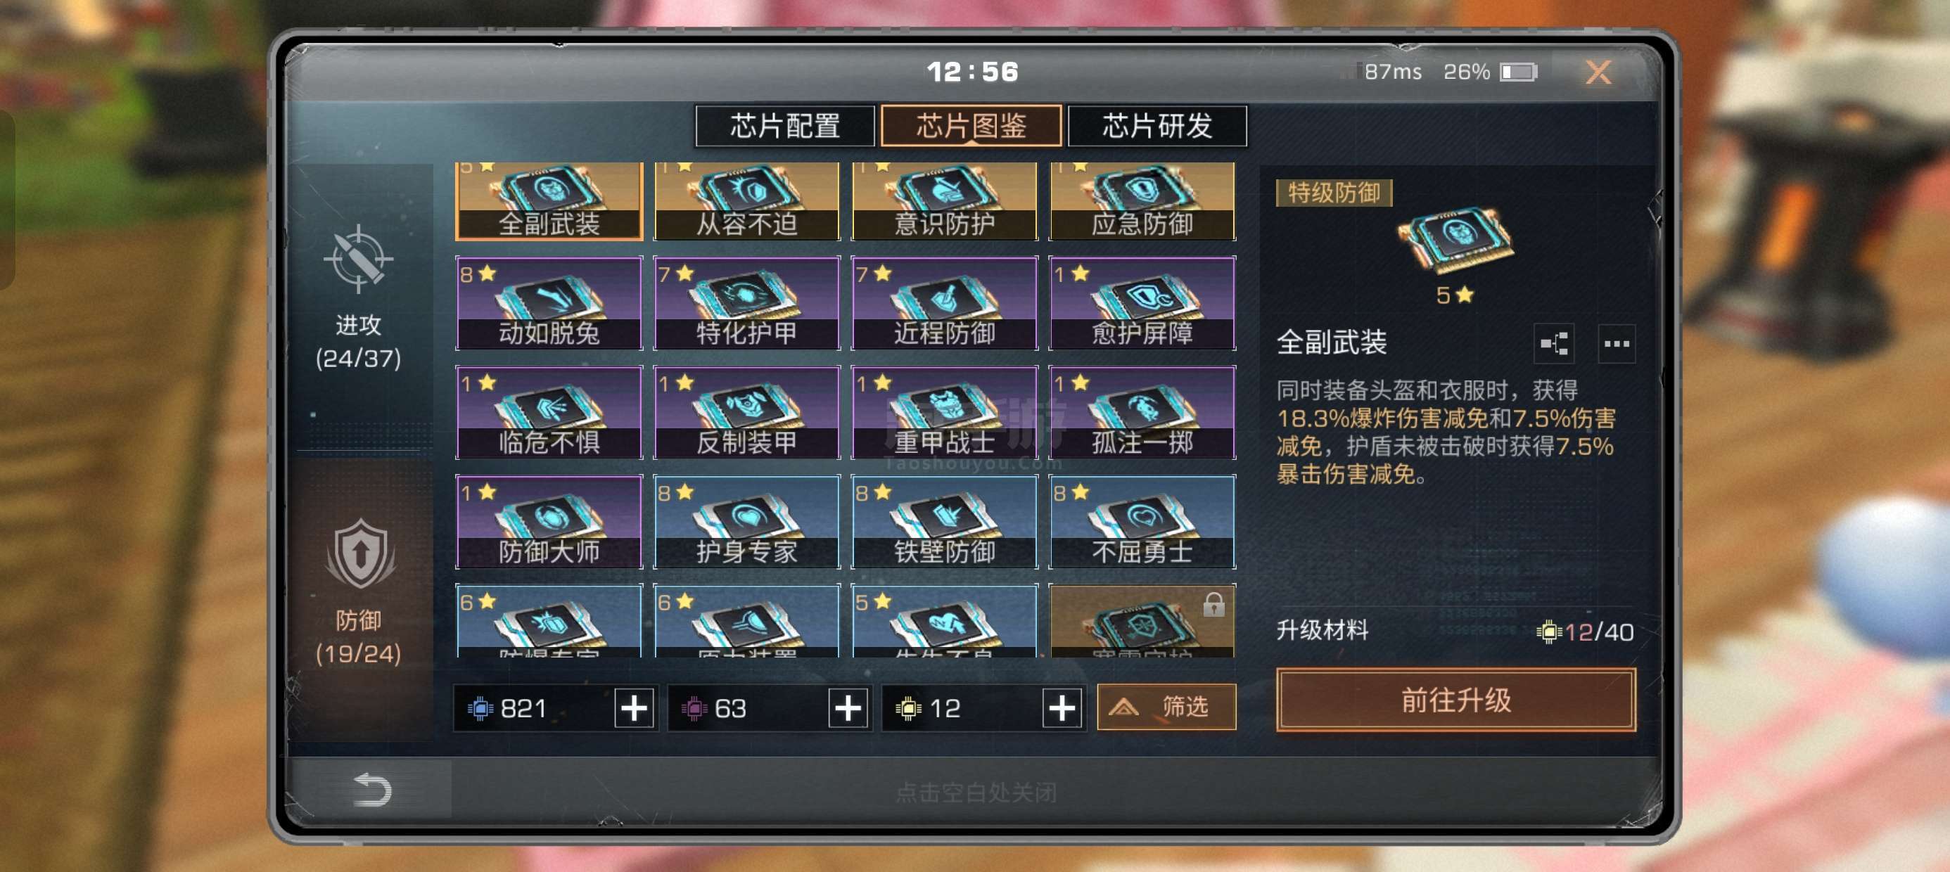
Task: Select the 全副武装 chip card
Action: click(549, 201)
